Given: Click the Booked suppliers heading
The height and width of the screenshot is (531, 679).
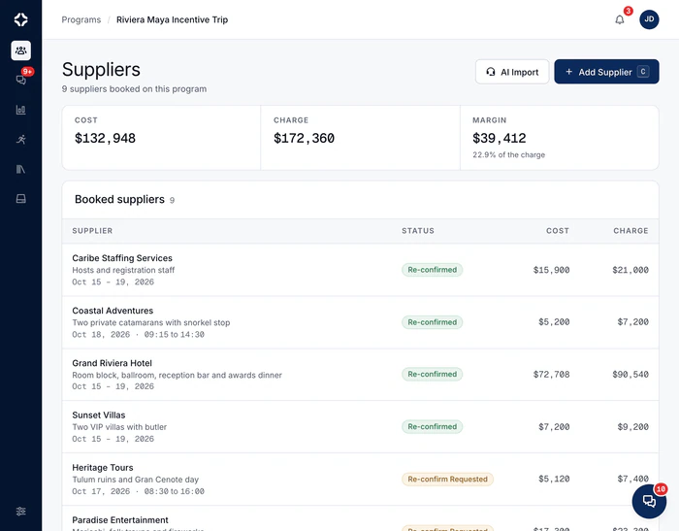Looking at the screenshot, I should point(119,199).
